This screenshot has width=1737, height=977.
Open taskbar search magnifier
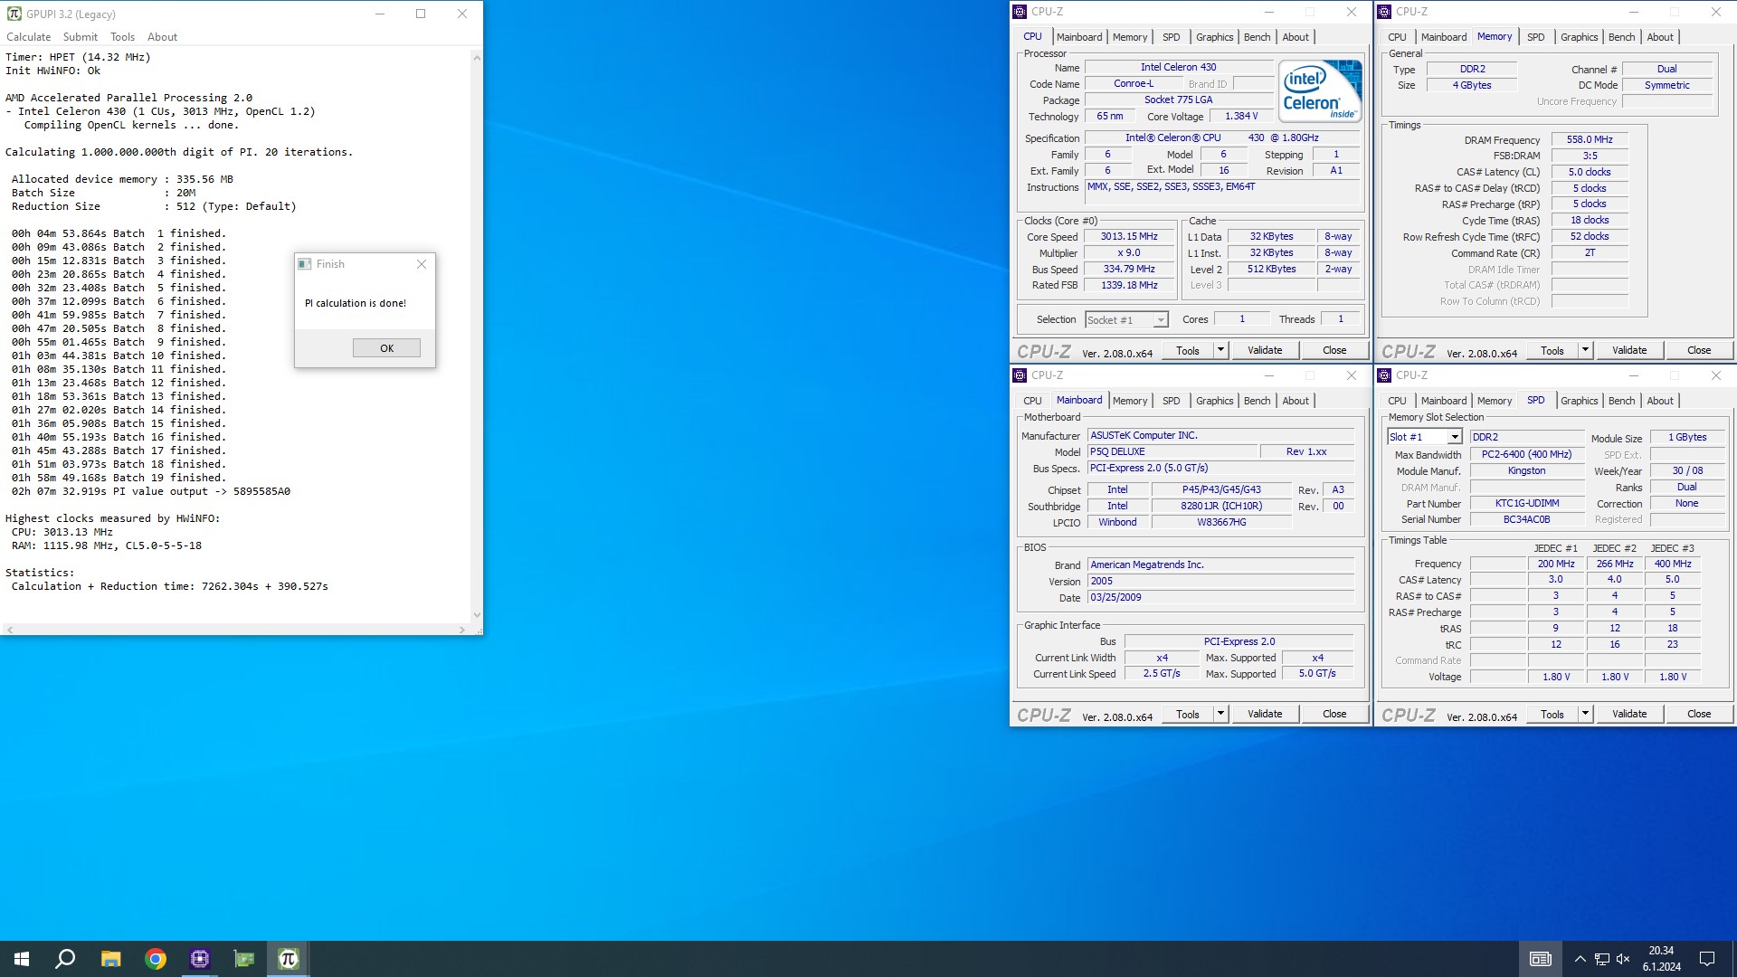[65, 959]
